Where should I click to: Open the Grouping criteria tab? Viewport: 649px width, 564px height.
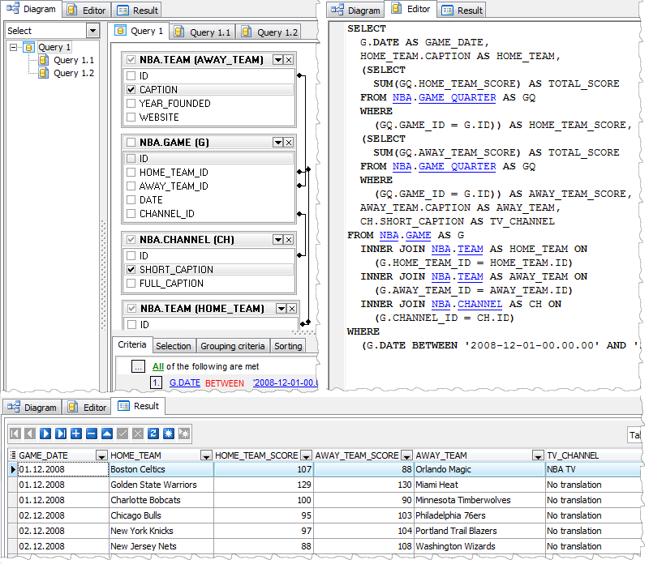pyautogui.click(x=232, y=346)
